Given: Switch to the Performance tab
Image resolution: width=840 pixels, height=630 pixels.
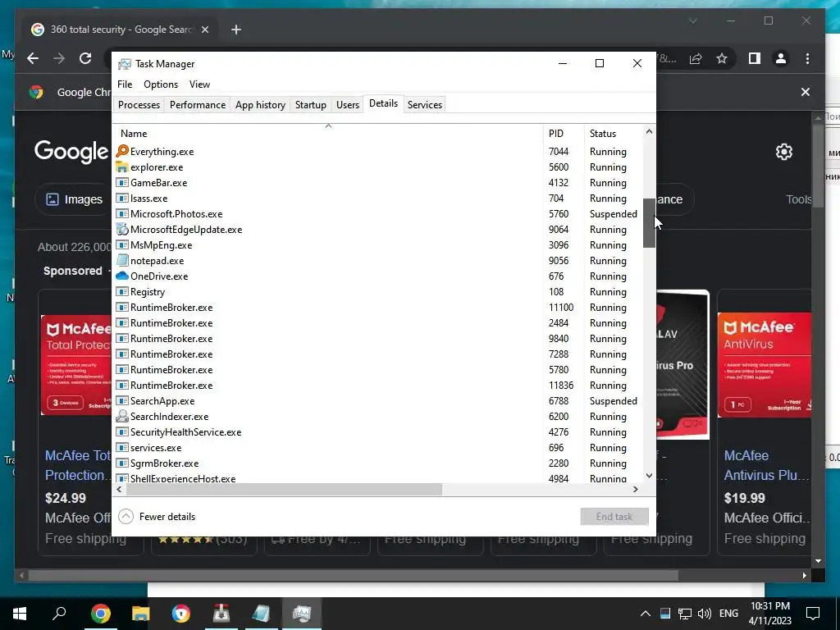Looking at the screenshot, I should tap(198, 104).
